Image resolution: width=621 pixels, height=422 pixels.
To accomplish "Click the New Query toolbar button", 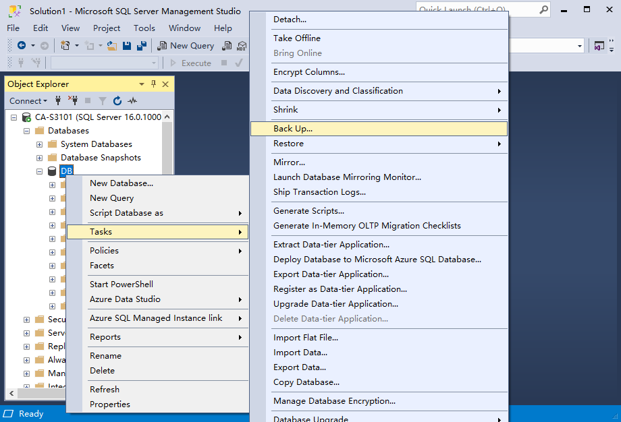I will (186, 46).
